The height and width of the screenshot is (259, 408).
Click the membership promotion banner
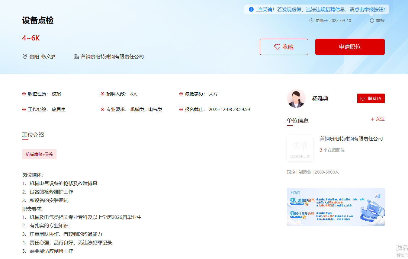click(336, 207)
